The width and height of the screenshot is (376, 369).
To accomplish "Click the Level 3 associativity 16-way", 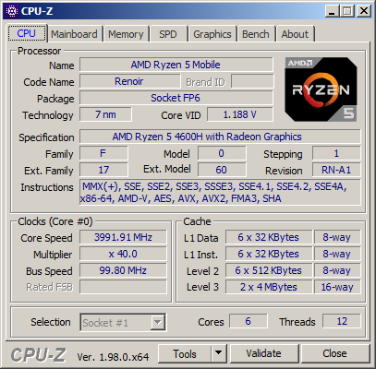I will click(337, 287).
